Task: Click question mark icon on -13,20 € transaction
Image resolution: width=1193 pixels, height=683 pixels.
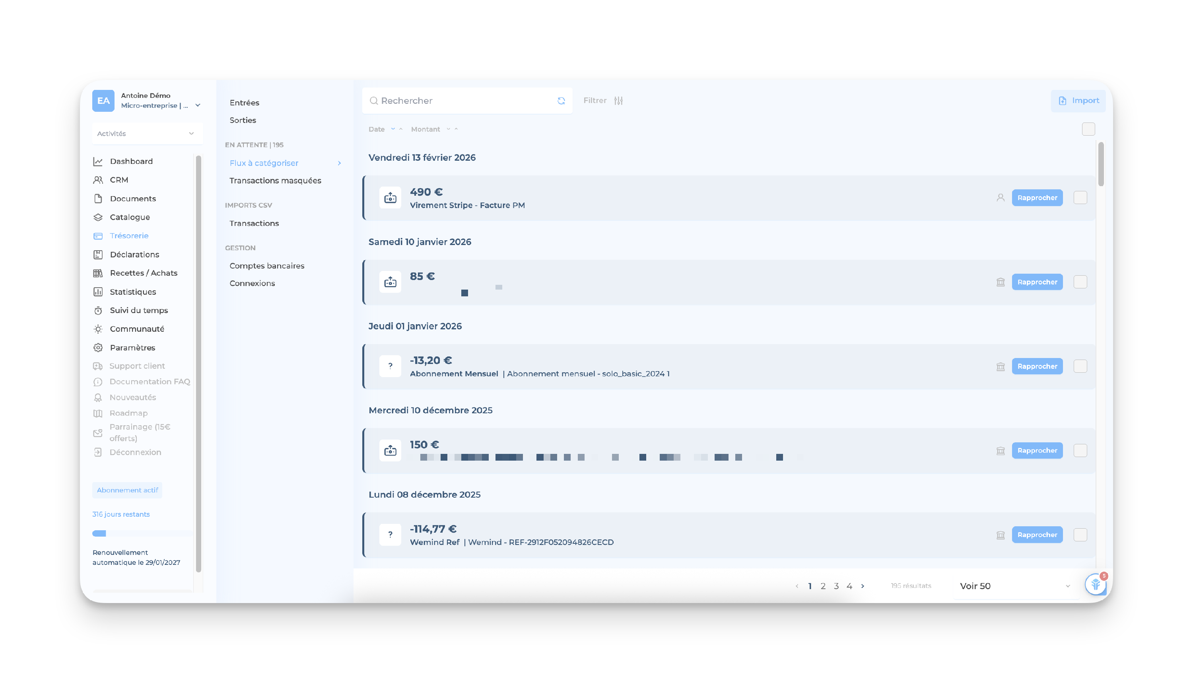Action: (x=390, y=366)
